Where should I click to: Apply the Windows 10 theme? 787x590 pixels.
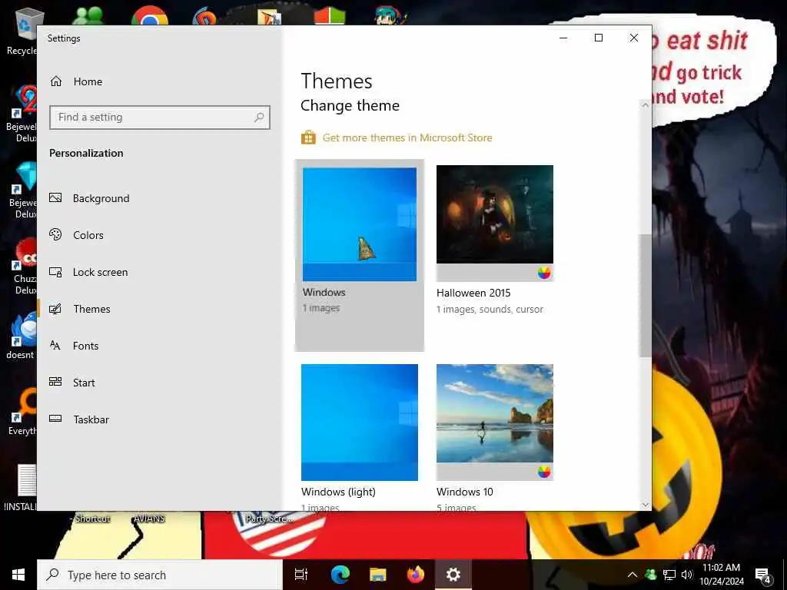click(495, 436)
